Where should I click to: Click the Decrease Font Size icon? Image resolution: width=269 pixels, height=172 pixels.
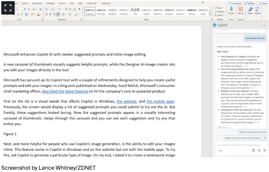coord(29,9)
